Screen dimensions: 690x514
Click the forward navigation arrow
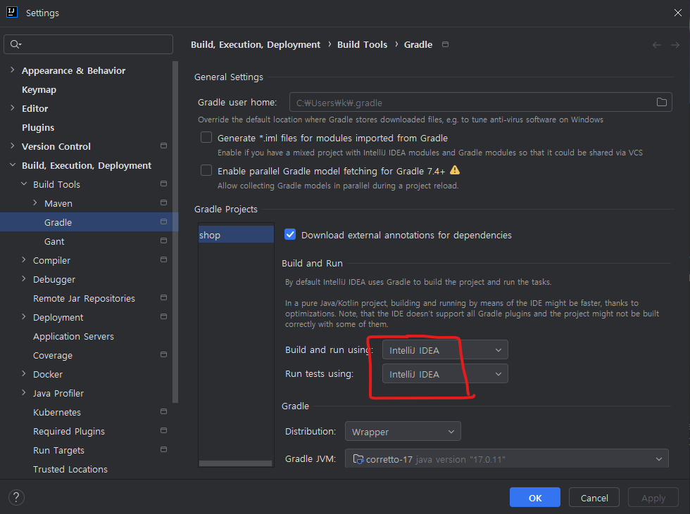675,44
